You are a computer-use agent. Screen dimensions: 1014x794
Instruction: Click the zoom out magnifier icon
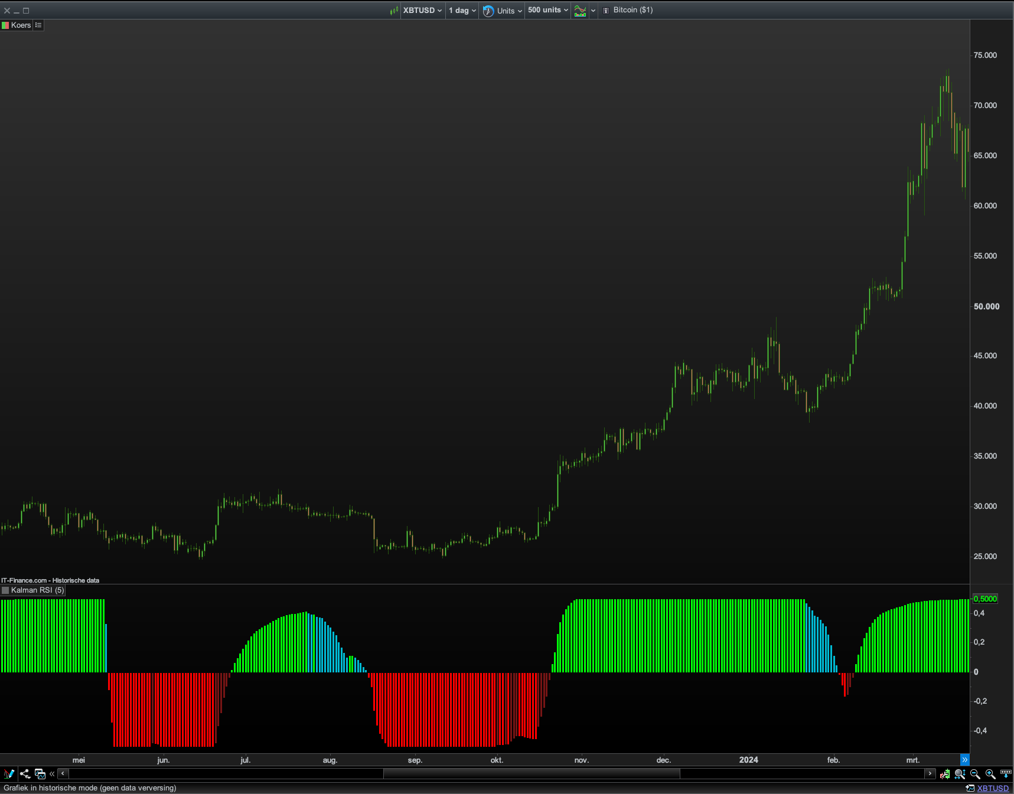click(975, 774)
